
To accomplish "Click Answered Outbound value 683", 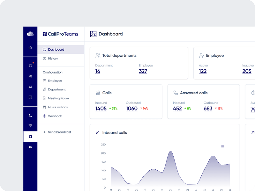I will 208,109.
